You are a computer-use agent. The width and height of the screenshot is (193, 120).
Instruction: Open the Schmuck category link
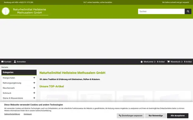[x=7, y=93]
